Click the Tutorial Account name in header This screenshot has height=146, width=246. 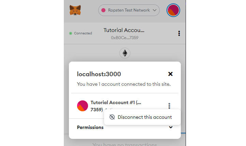[124, 30]
